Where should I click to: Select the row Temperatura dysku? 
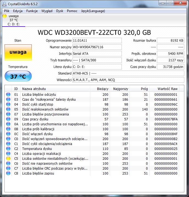(x=92, y=149)
